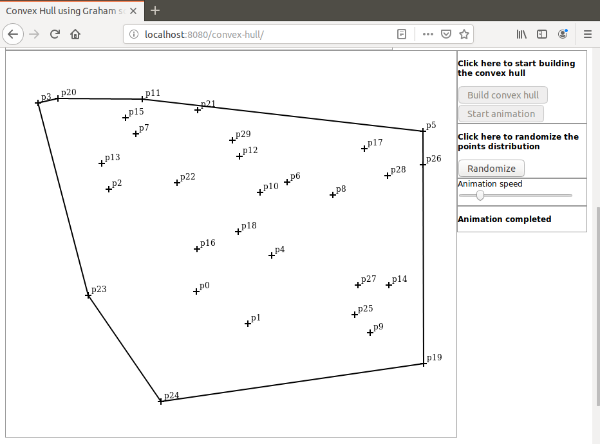Click hull point p26
The height and width of the screenshot is (444, 600).
pos(423,165)
